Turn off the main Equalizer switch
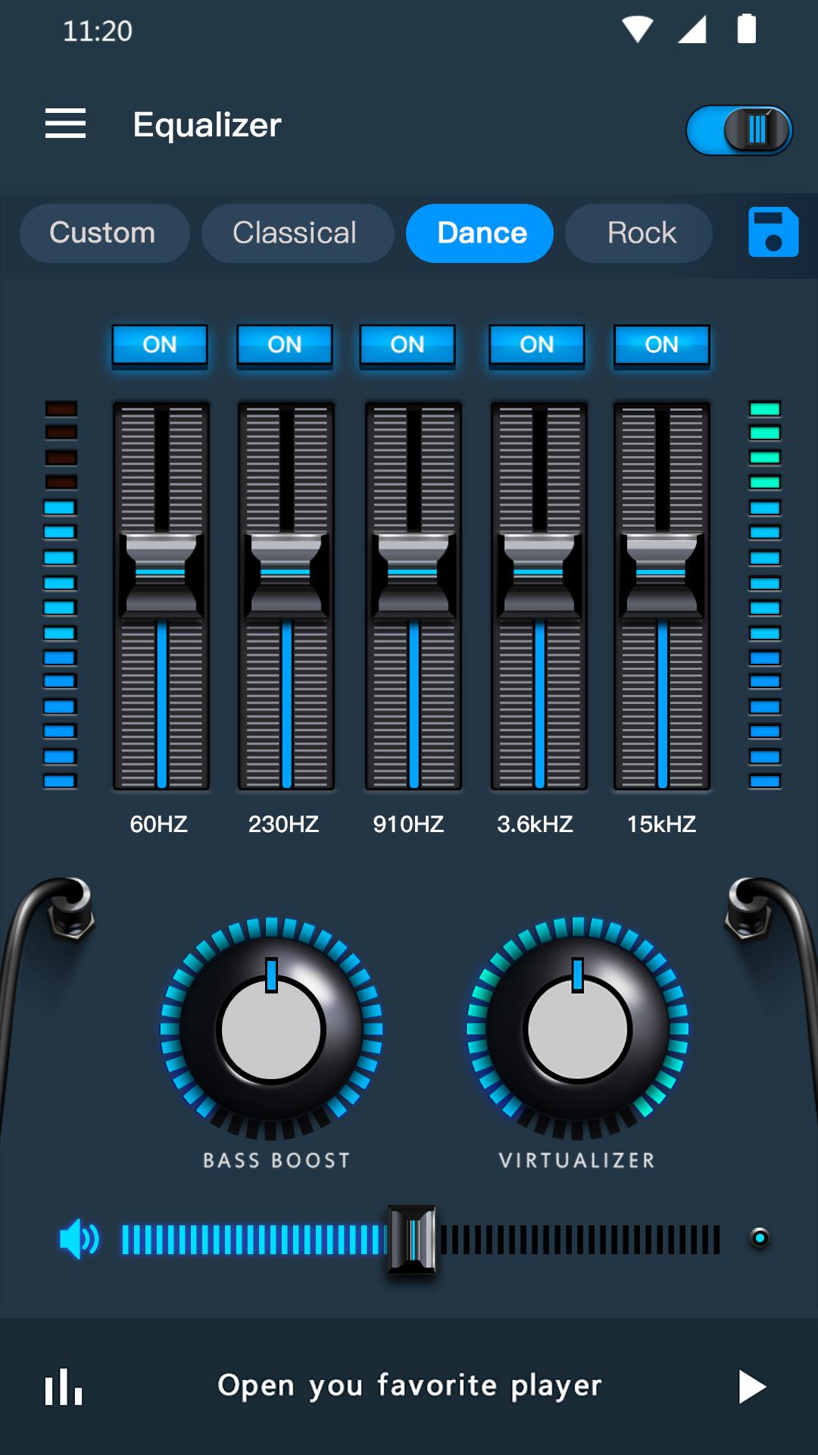Screen dimensions: 818x1455 (x=738, y=130)
